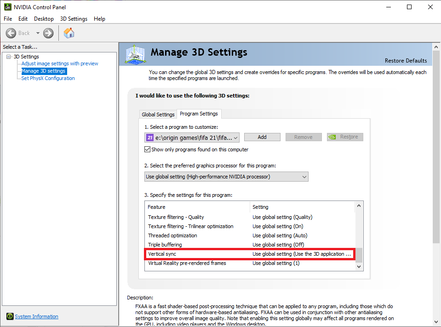Click the FIFA 21 program icon

(150, 138)
